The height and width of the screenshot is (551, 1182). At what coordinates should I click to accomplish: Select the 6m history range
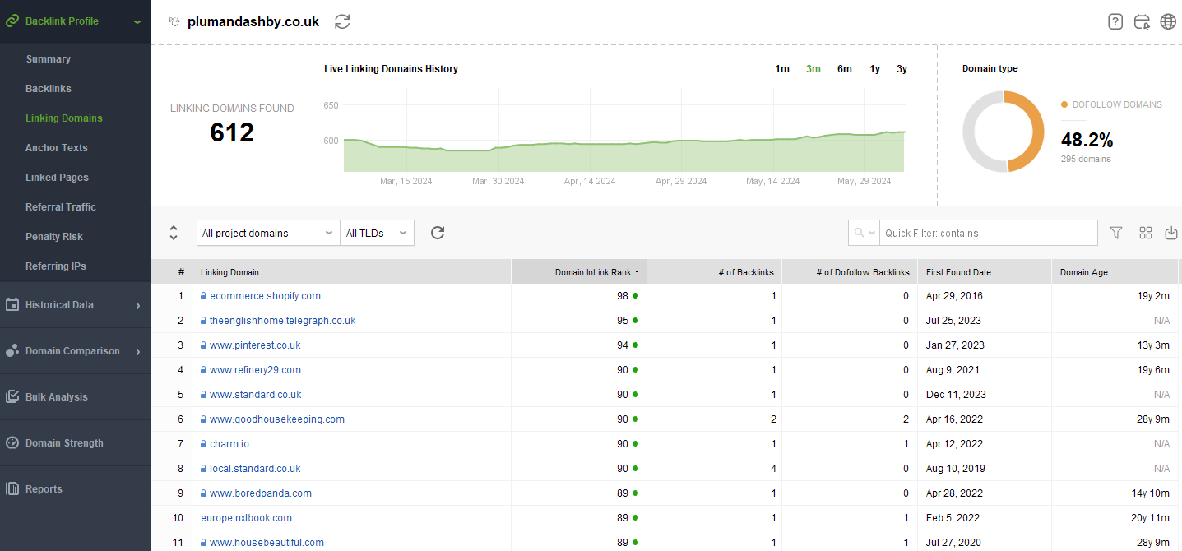pyautogui.click(x=845, y=69)
